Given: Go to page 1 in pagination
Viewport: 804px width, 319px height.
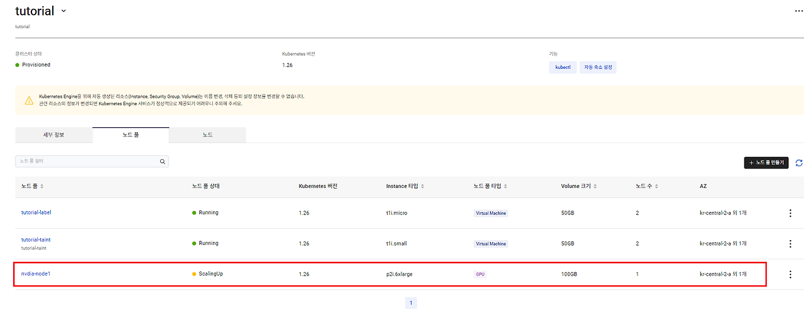Looking at the screenshot, I should [x=411, y=303].
